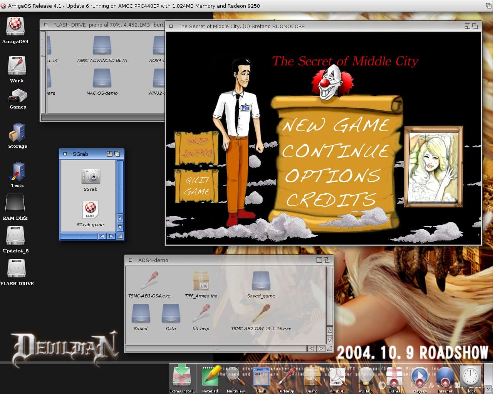Click the QUIT GAME sign
This screenshot has width=493, height=394.
[197, 186]
